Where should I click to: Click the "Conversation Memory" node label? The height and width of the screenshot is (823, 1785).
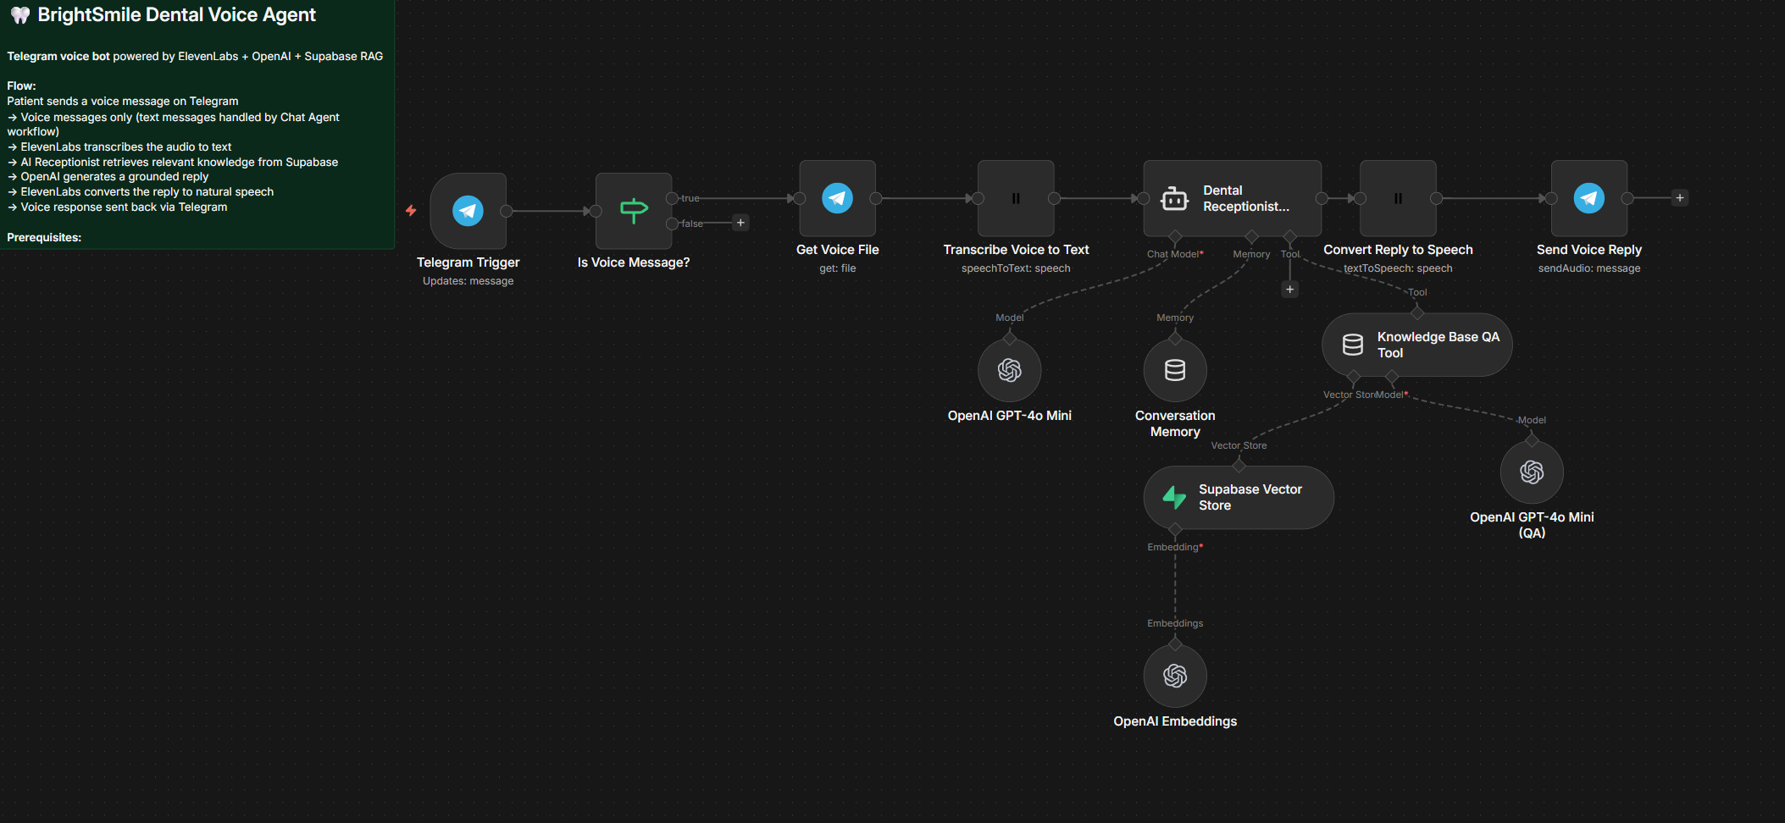click(x=1175, y=423)
